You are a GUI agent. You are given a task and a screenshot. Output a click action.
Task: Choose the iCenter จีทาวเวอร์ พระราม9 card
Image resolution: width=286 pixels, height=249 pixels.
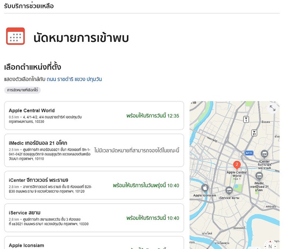point(94,185)
